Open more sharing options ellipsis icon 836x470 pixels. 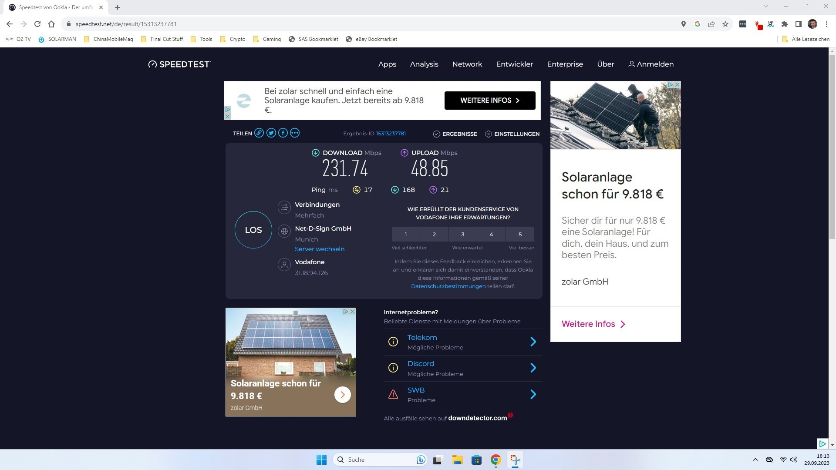(x=295, y=133)
